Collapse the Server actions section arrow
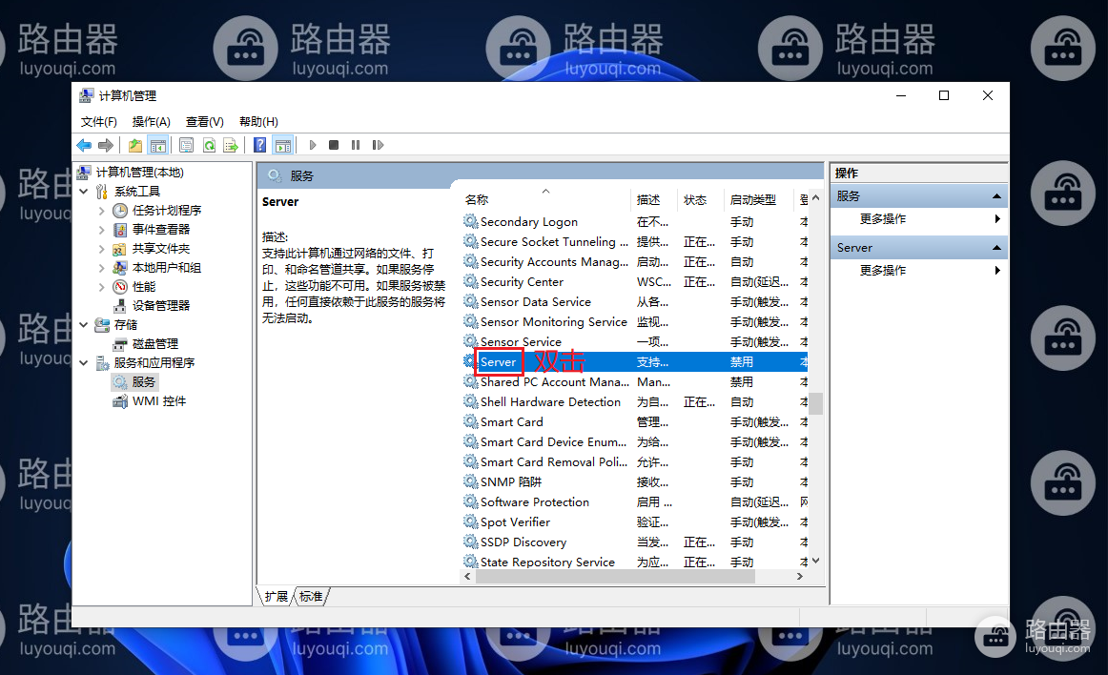The width and height of the screenshot is (1108, 675). (996, 247)
